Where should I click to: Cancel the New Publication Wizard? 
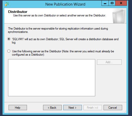click(113, 108)
